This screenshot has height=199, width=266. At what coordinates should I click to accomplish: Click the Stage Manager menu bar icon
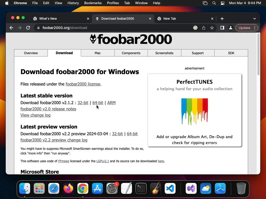point(205,3)
